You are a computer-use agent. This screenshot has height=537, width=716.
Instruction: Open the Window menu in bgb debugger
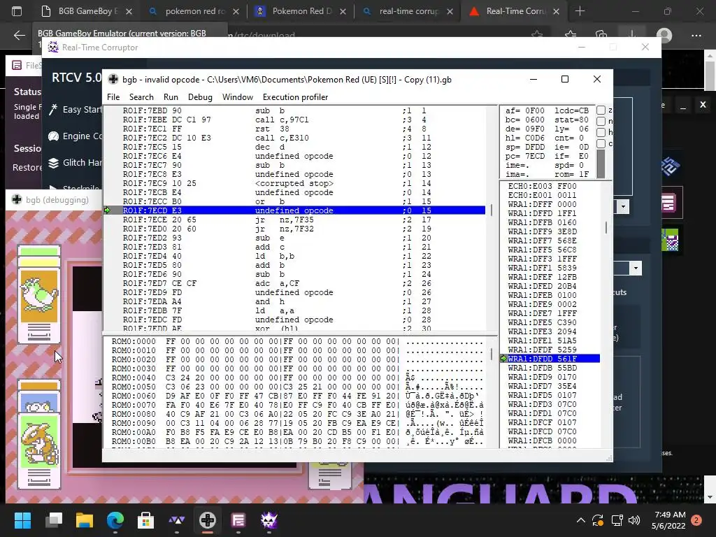pos(238,96)
